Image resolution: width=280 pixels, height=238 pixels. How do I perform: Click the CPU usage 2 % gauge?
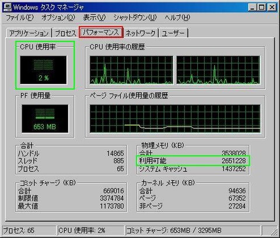pos(43,70)
